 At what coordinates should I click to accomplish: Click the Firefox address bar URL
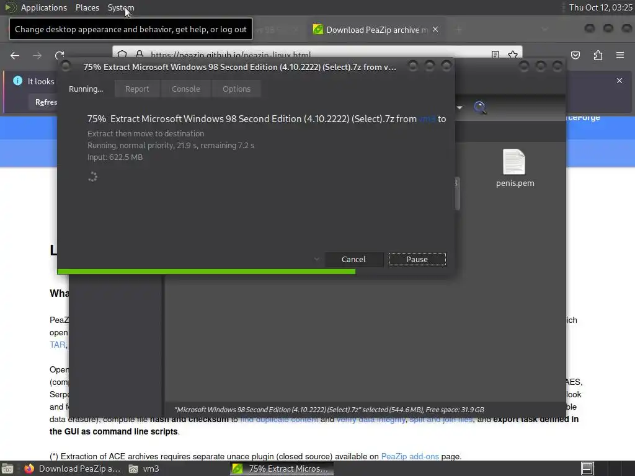(231, 55)
